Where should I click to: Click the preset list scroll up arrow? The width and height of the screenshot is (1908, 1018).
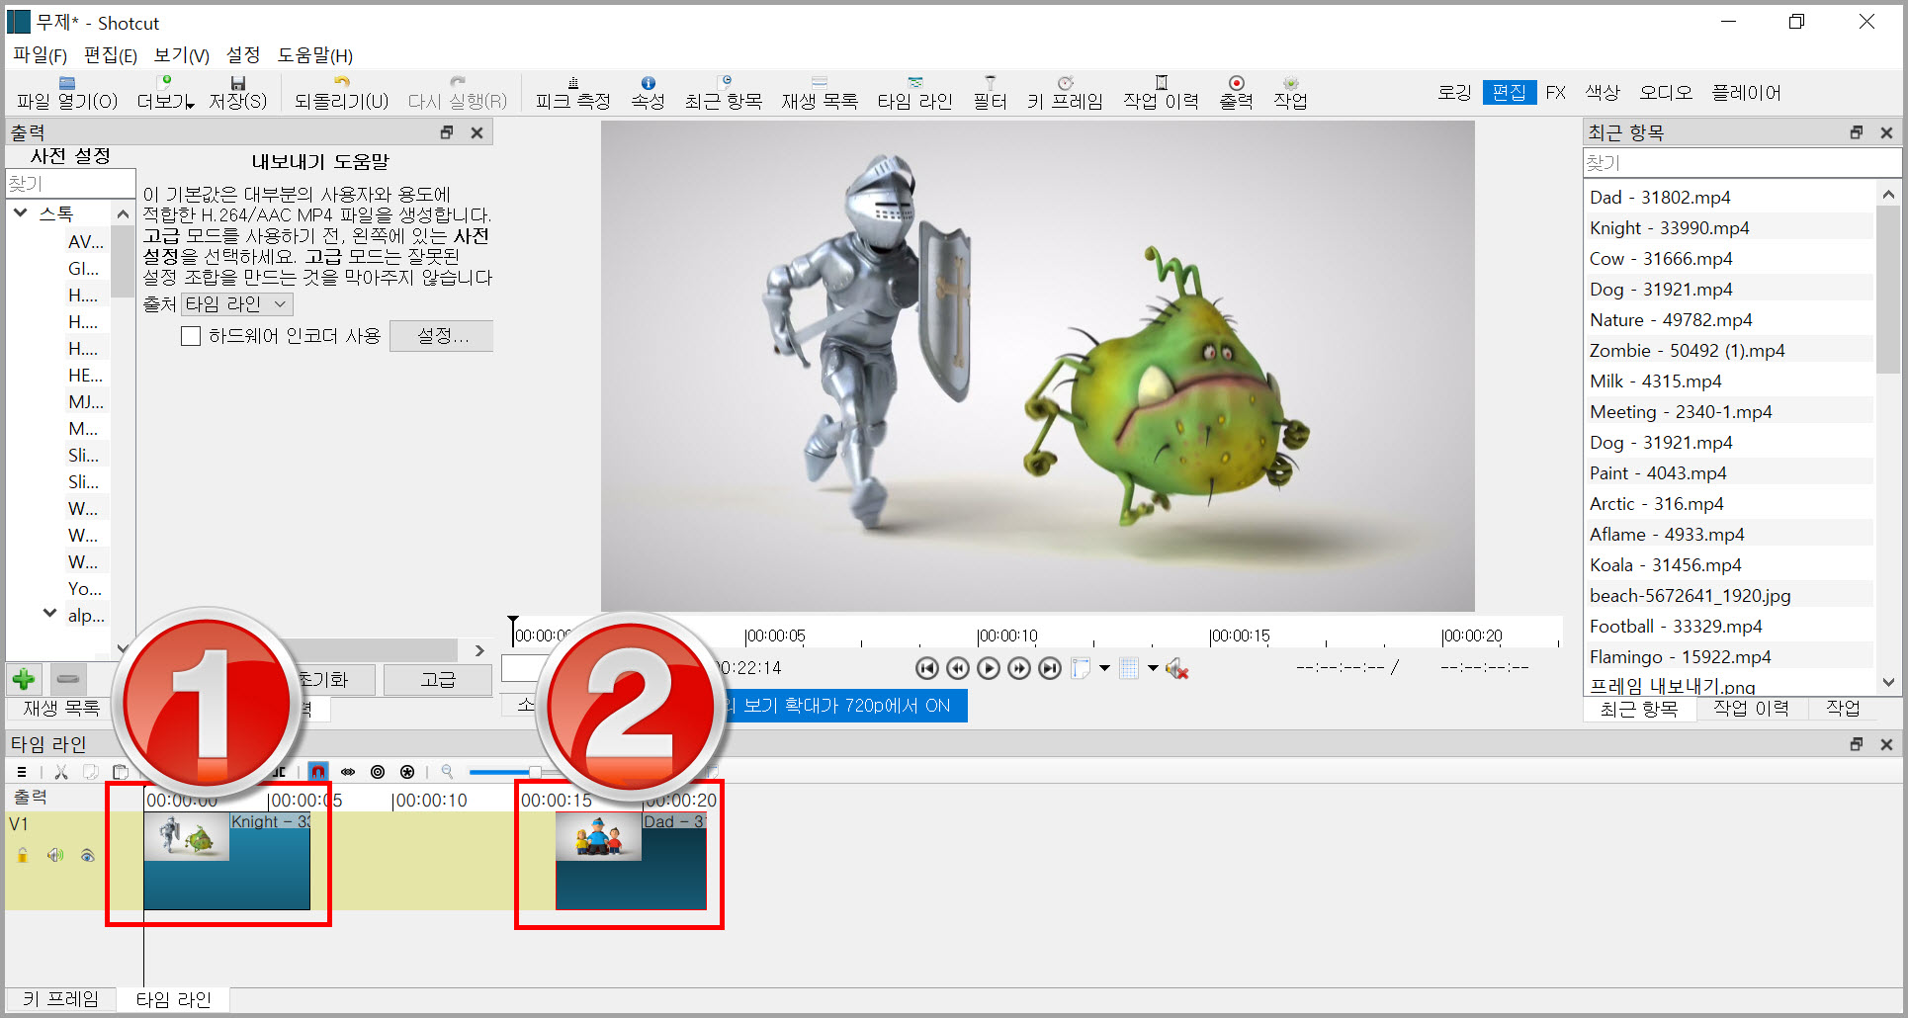pyautogui.click(x=123, y=213)
